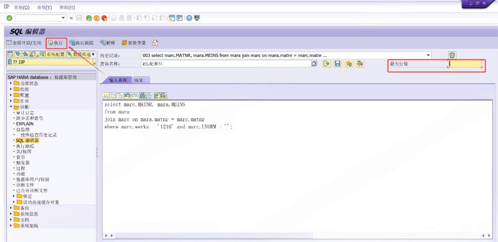Click the arrow showing more tree toolbar buttons
Screen dimensions: 498x242
click(93, 54)
